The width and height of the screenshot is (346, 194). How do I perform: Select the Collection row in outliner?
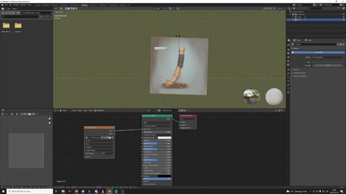click(x=301, y=15)
